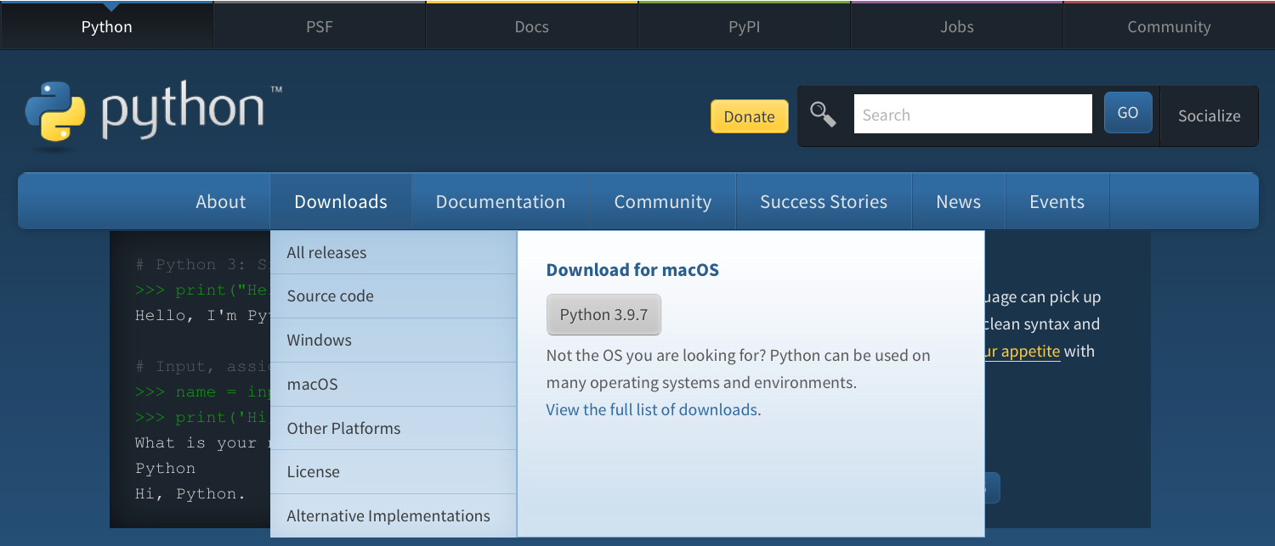Click the search magnifying glass icon
Viewport: 1275px width, 546px height.
[x=822, y=113]
